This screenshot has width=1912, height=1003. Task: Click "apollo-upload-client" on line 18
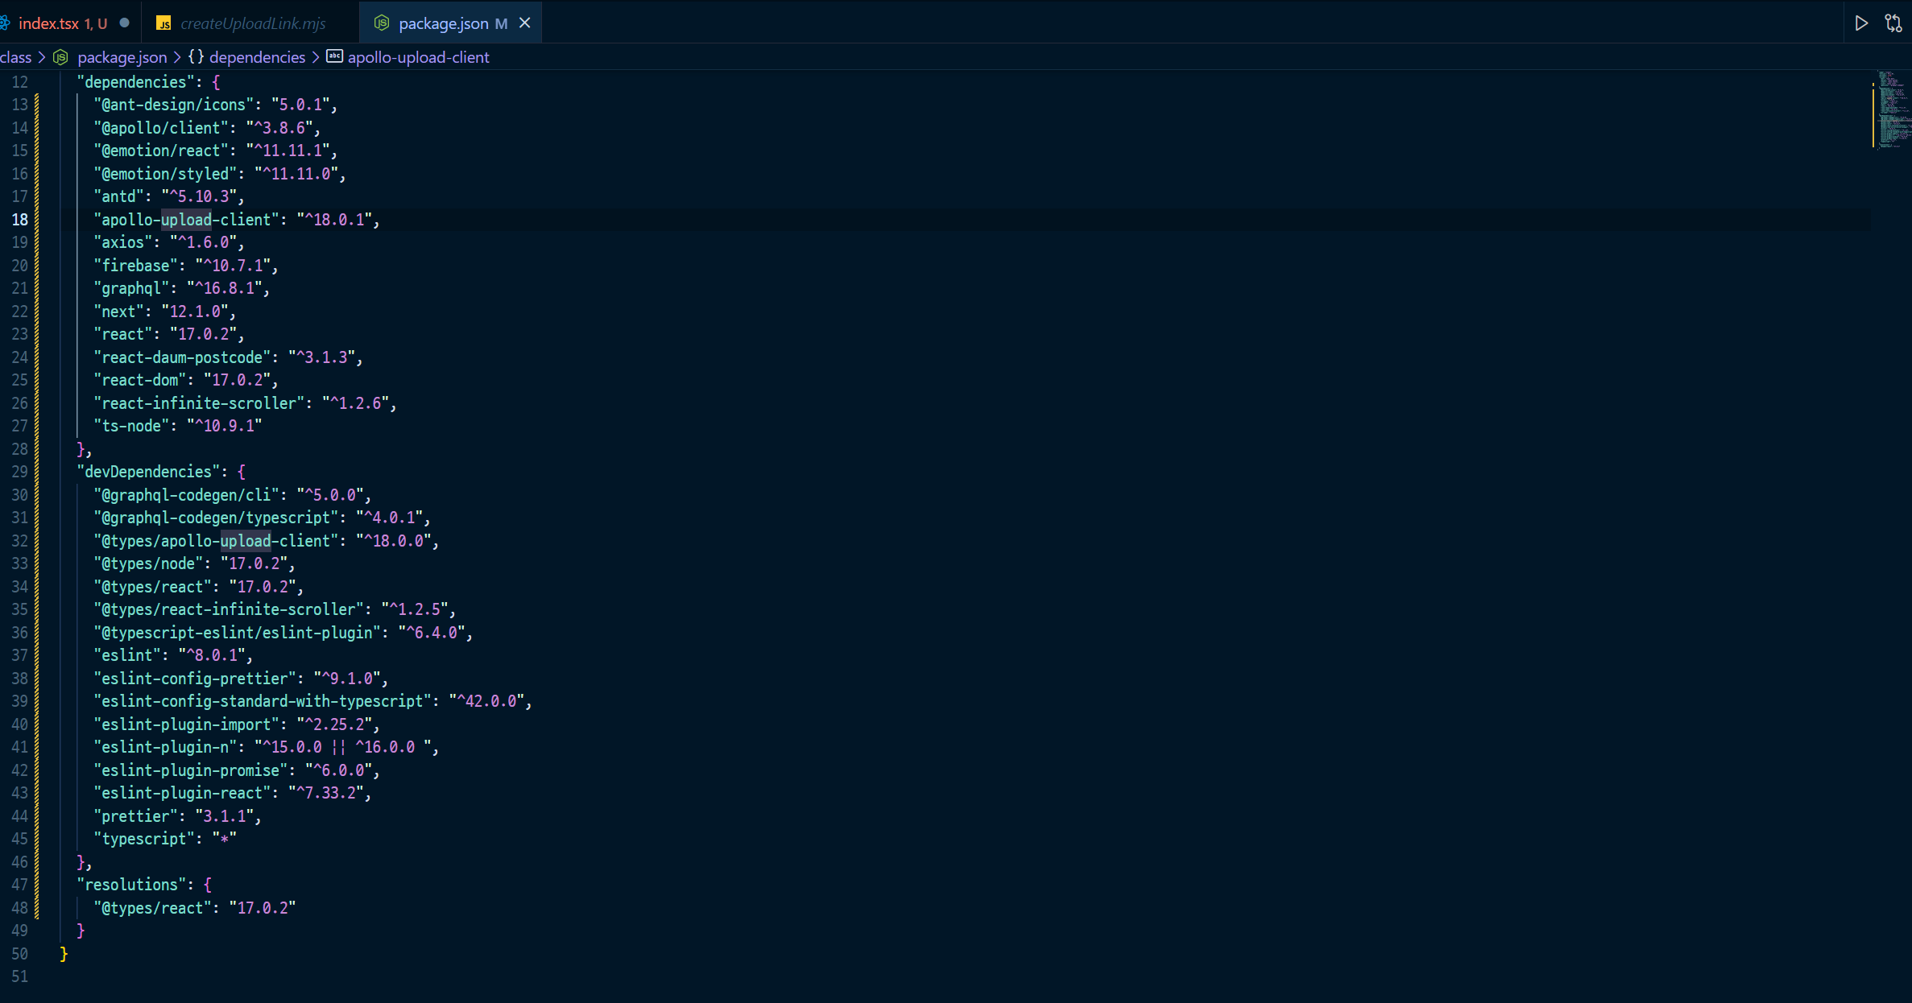coord(187,220)
